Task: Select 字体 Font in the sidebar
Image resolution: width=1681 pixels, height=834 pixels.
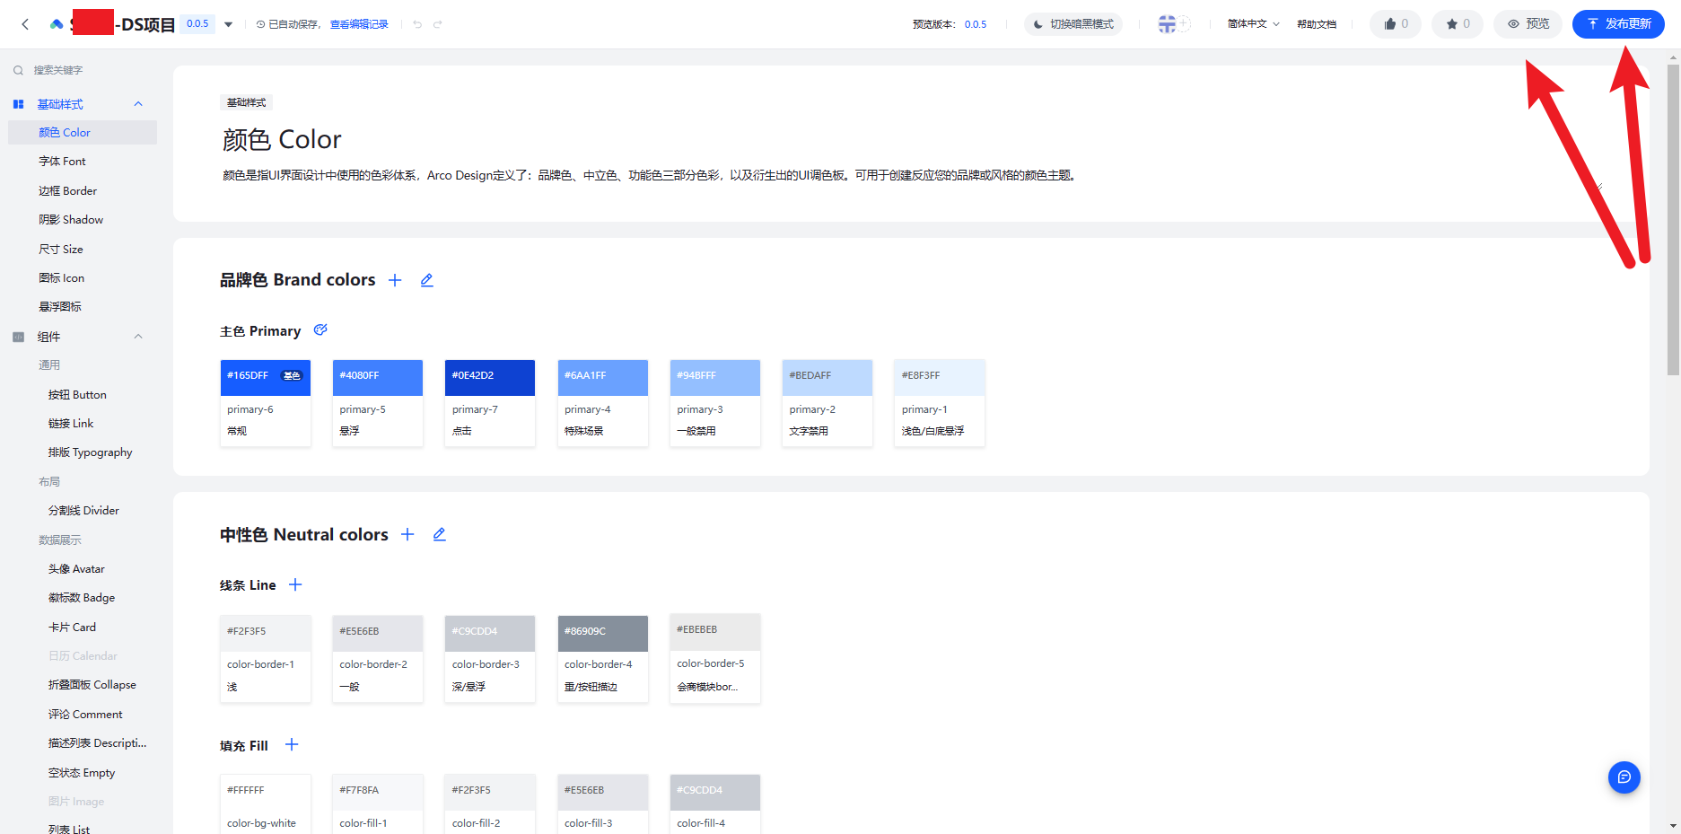Action: (x=62, y=161)
